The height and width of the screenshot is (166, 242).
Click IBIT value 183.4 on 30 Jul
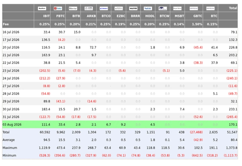[x=46, y=109]
